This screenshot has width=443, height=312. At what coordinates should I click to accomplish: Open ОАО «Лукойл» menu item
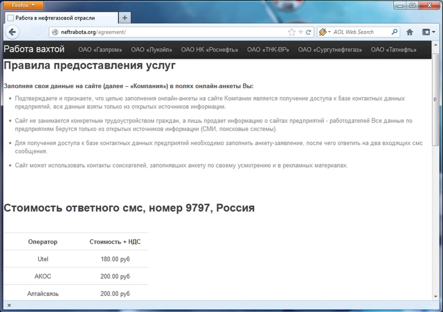pyautogui.click(x=152, y=50)
